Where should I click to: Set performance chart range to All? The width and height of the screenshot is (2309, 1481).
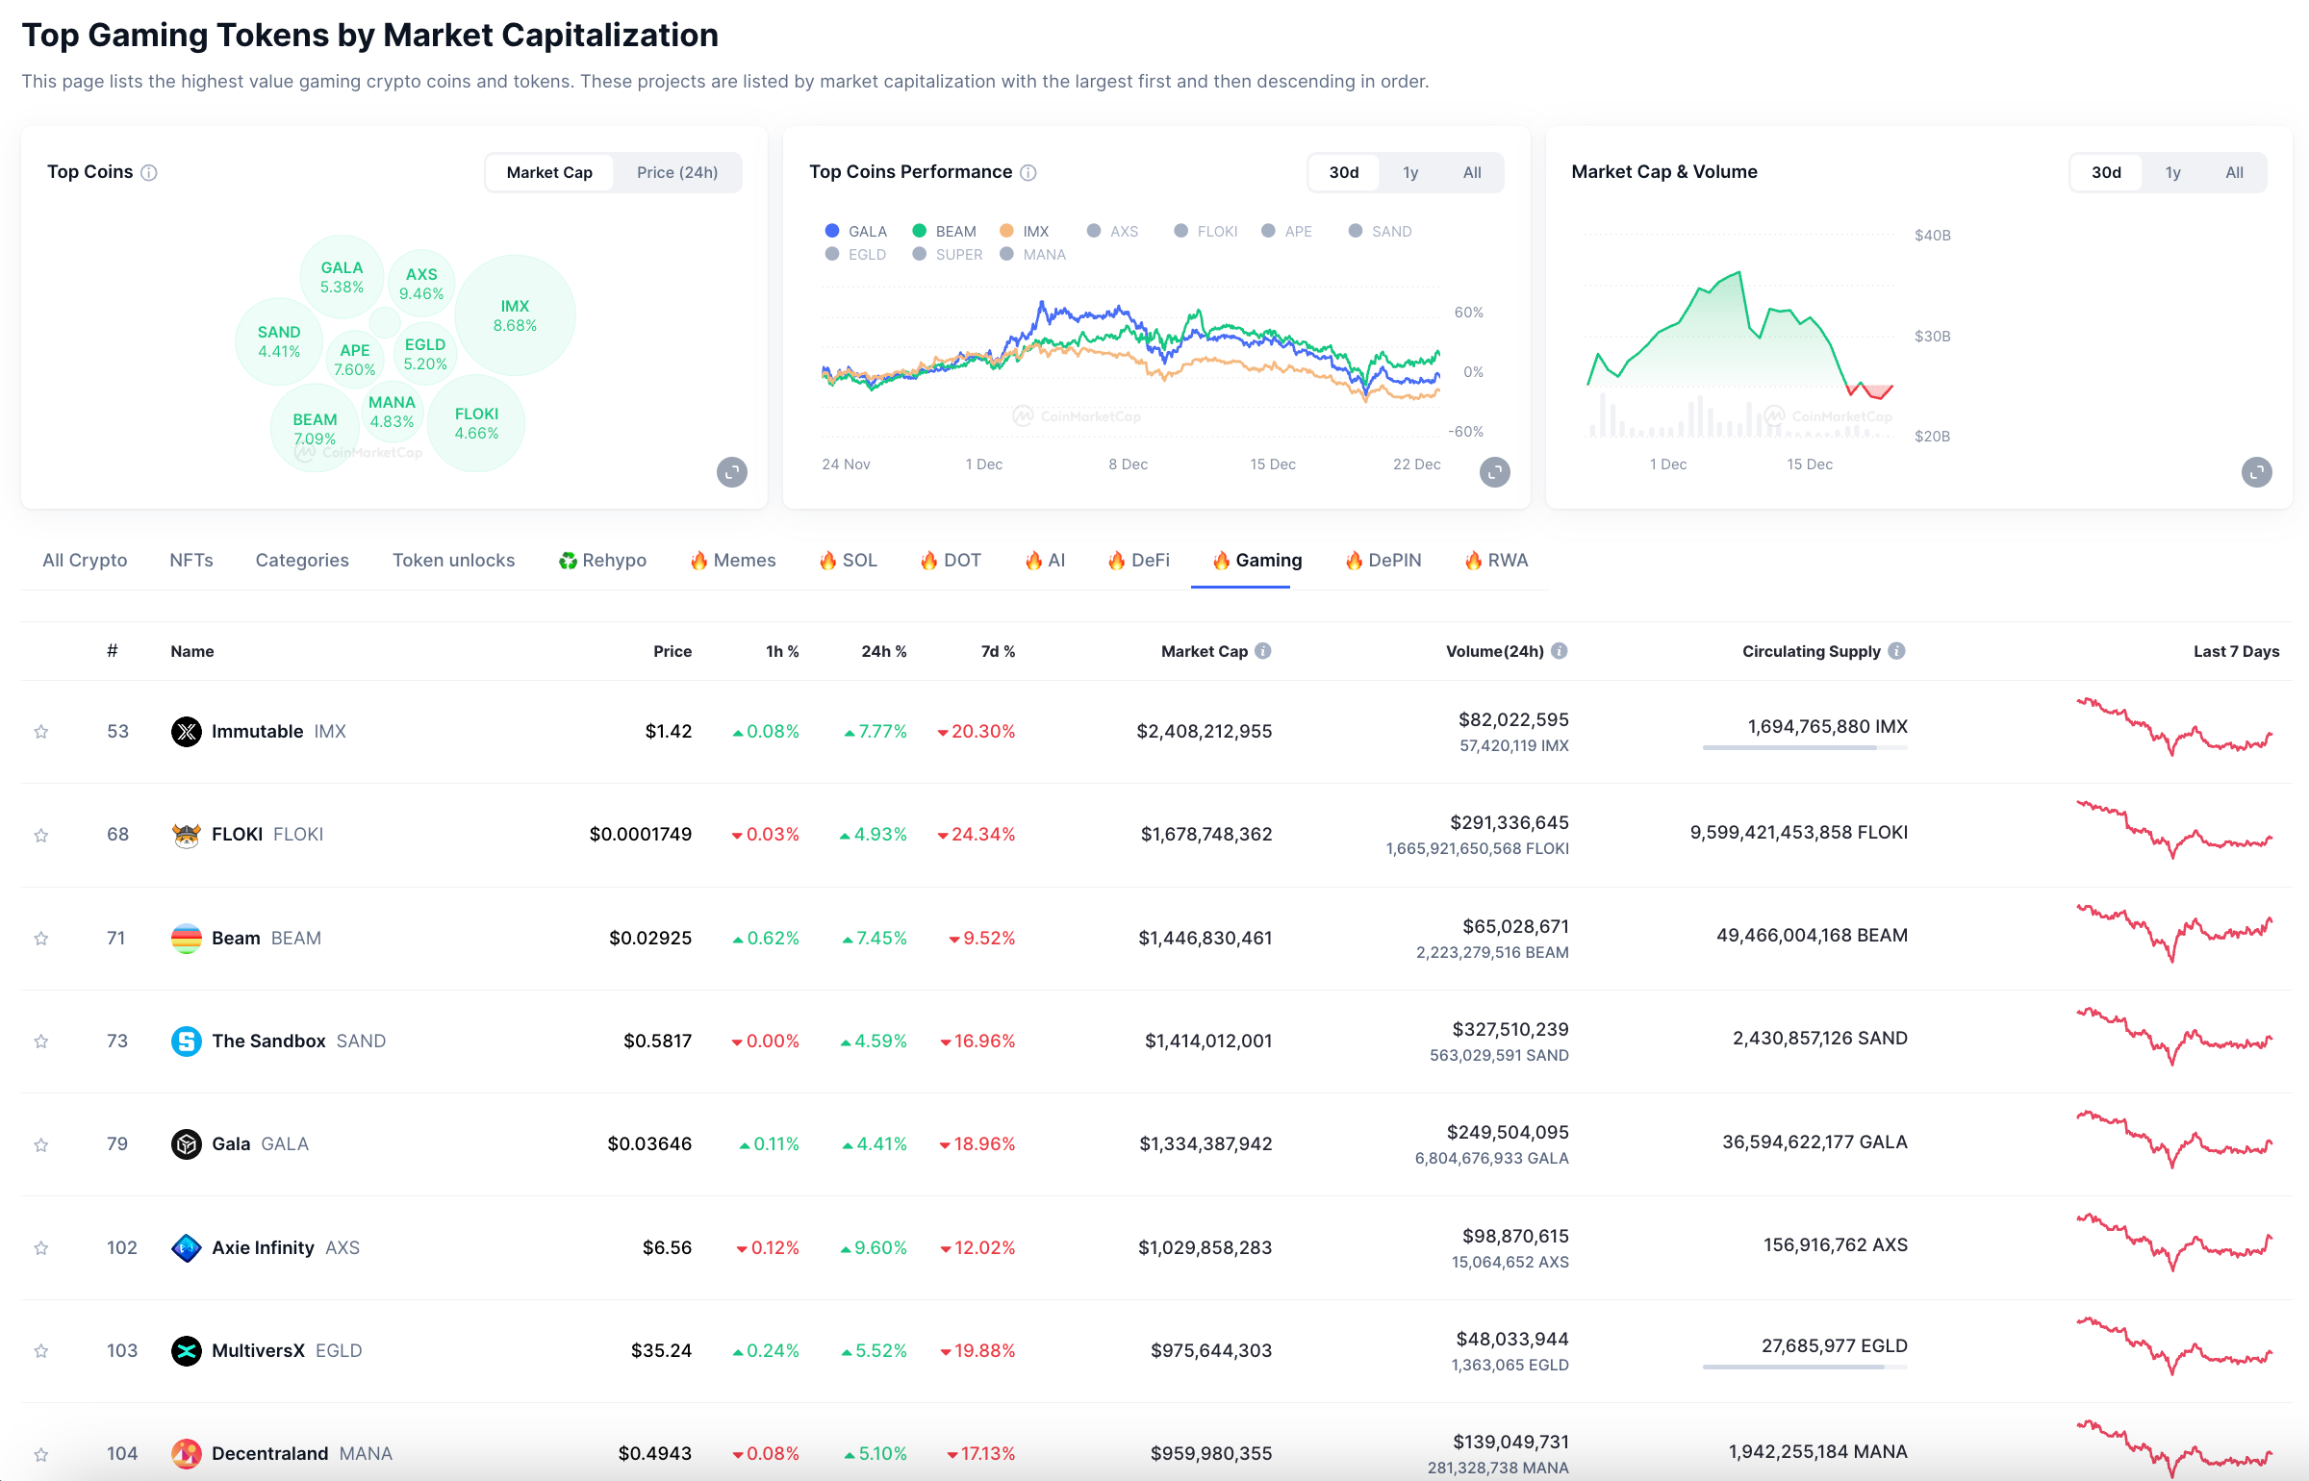click(x=1472, y=173)
